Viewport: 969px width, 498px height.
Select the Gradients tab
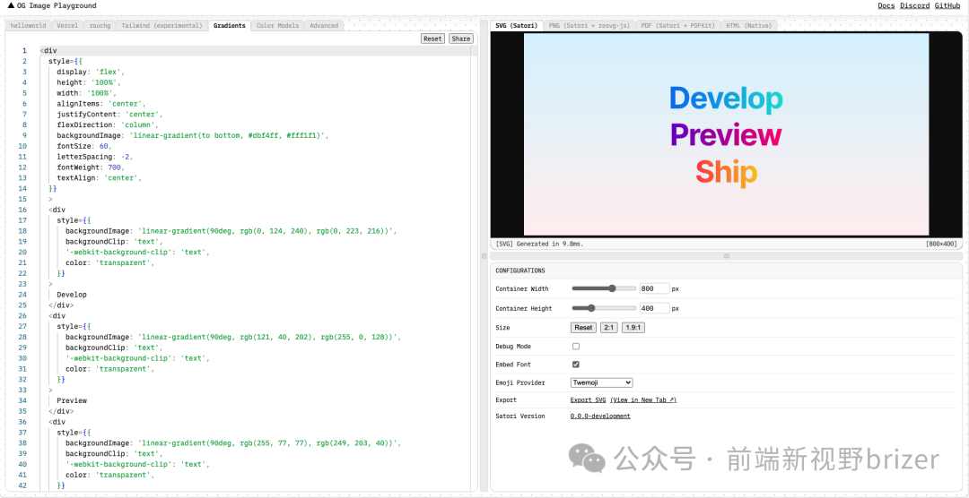coord(230,25)
